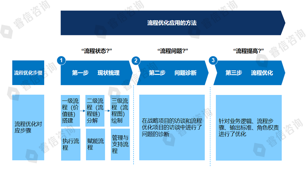Select the 流程优化应用的方法 title banner

pos(172,23)
